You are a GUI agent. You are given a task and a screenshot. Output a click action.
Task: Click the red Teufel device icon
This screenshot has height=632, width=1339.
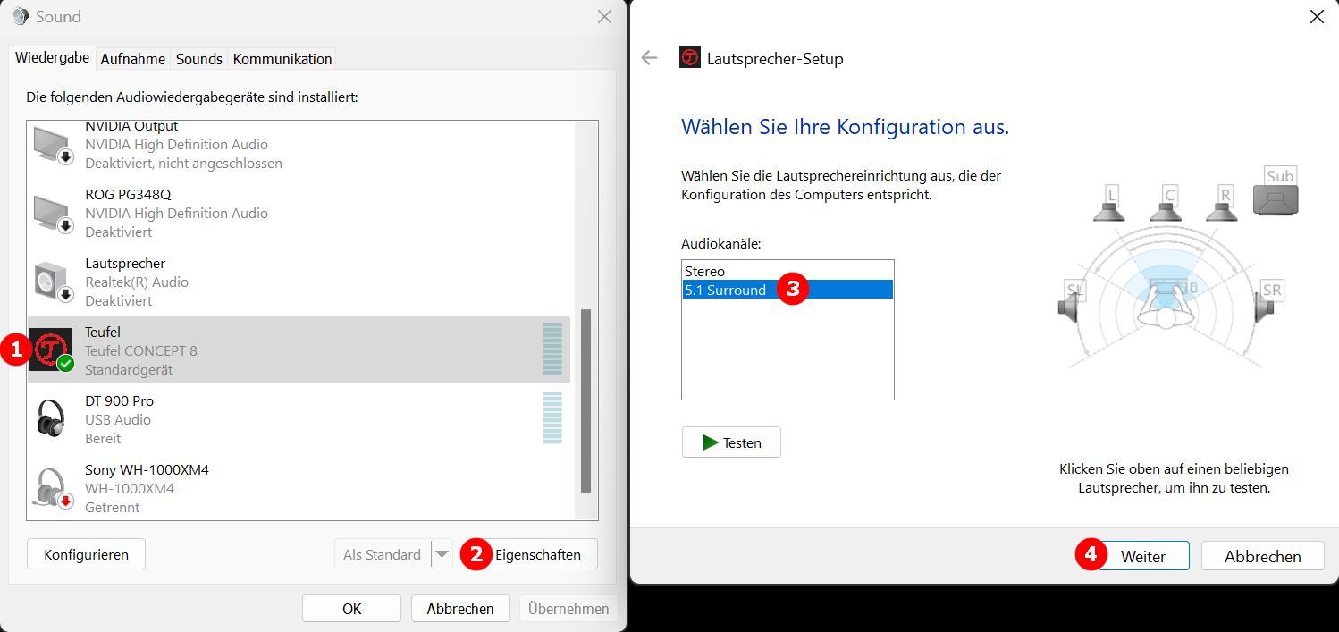coord(52,350)
